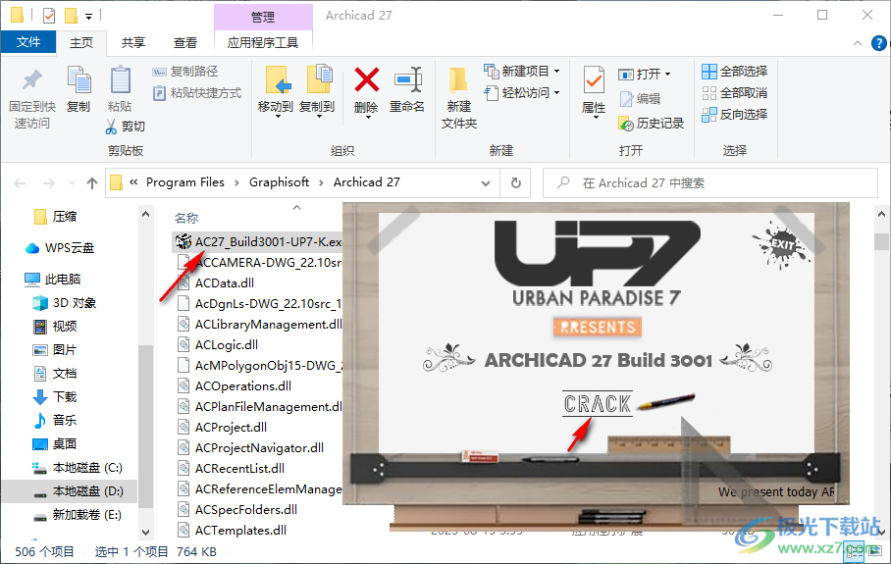The height and width of the screenshot is (564, 891).
Task: Open quick access toolbar customize arrow
Action: (x=88, y=17)
